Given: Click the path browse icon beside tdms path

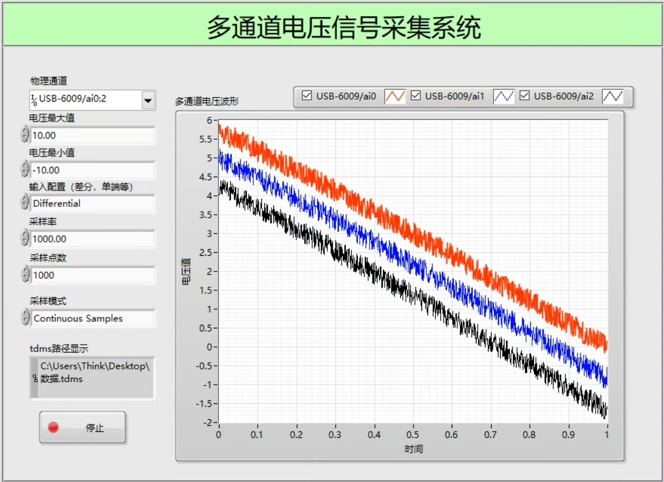Looking at the screenshot, I should point(34,378).
